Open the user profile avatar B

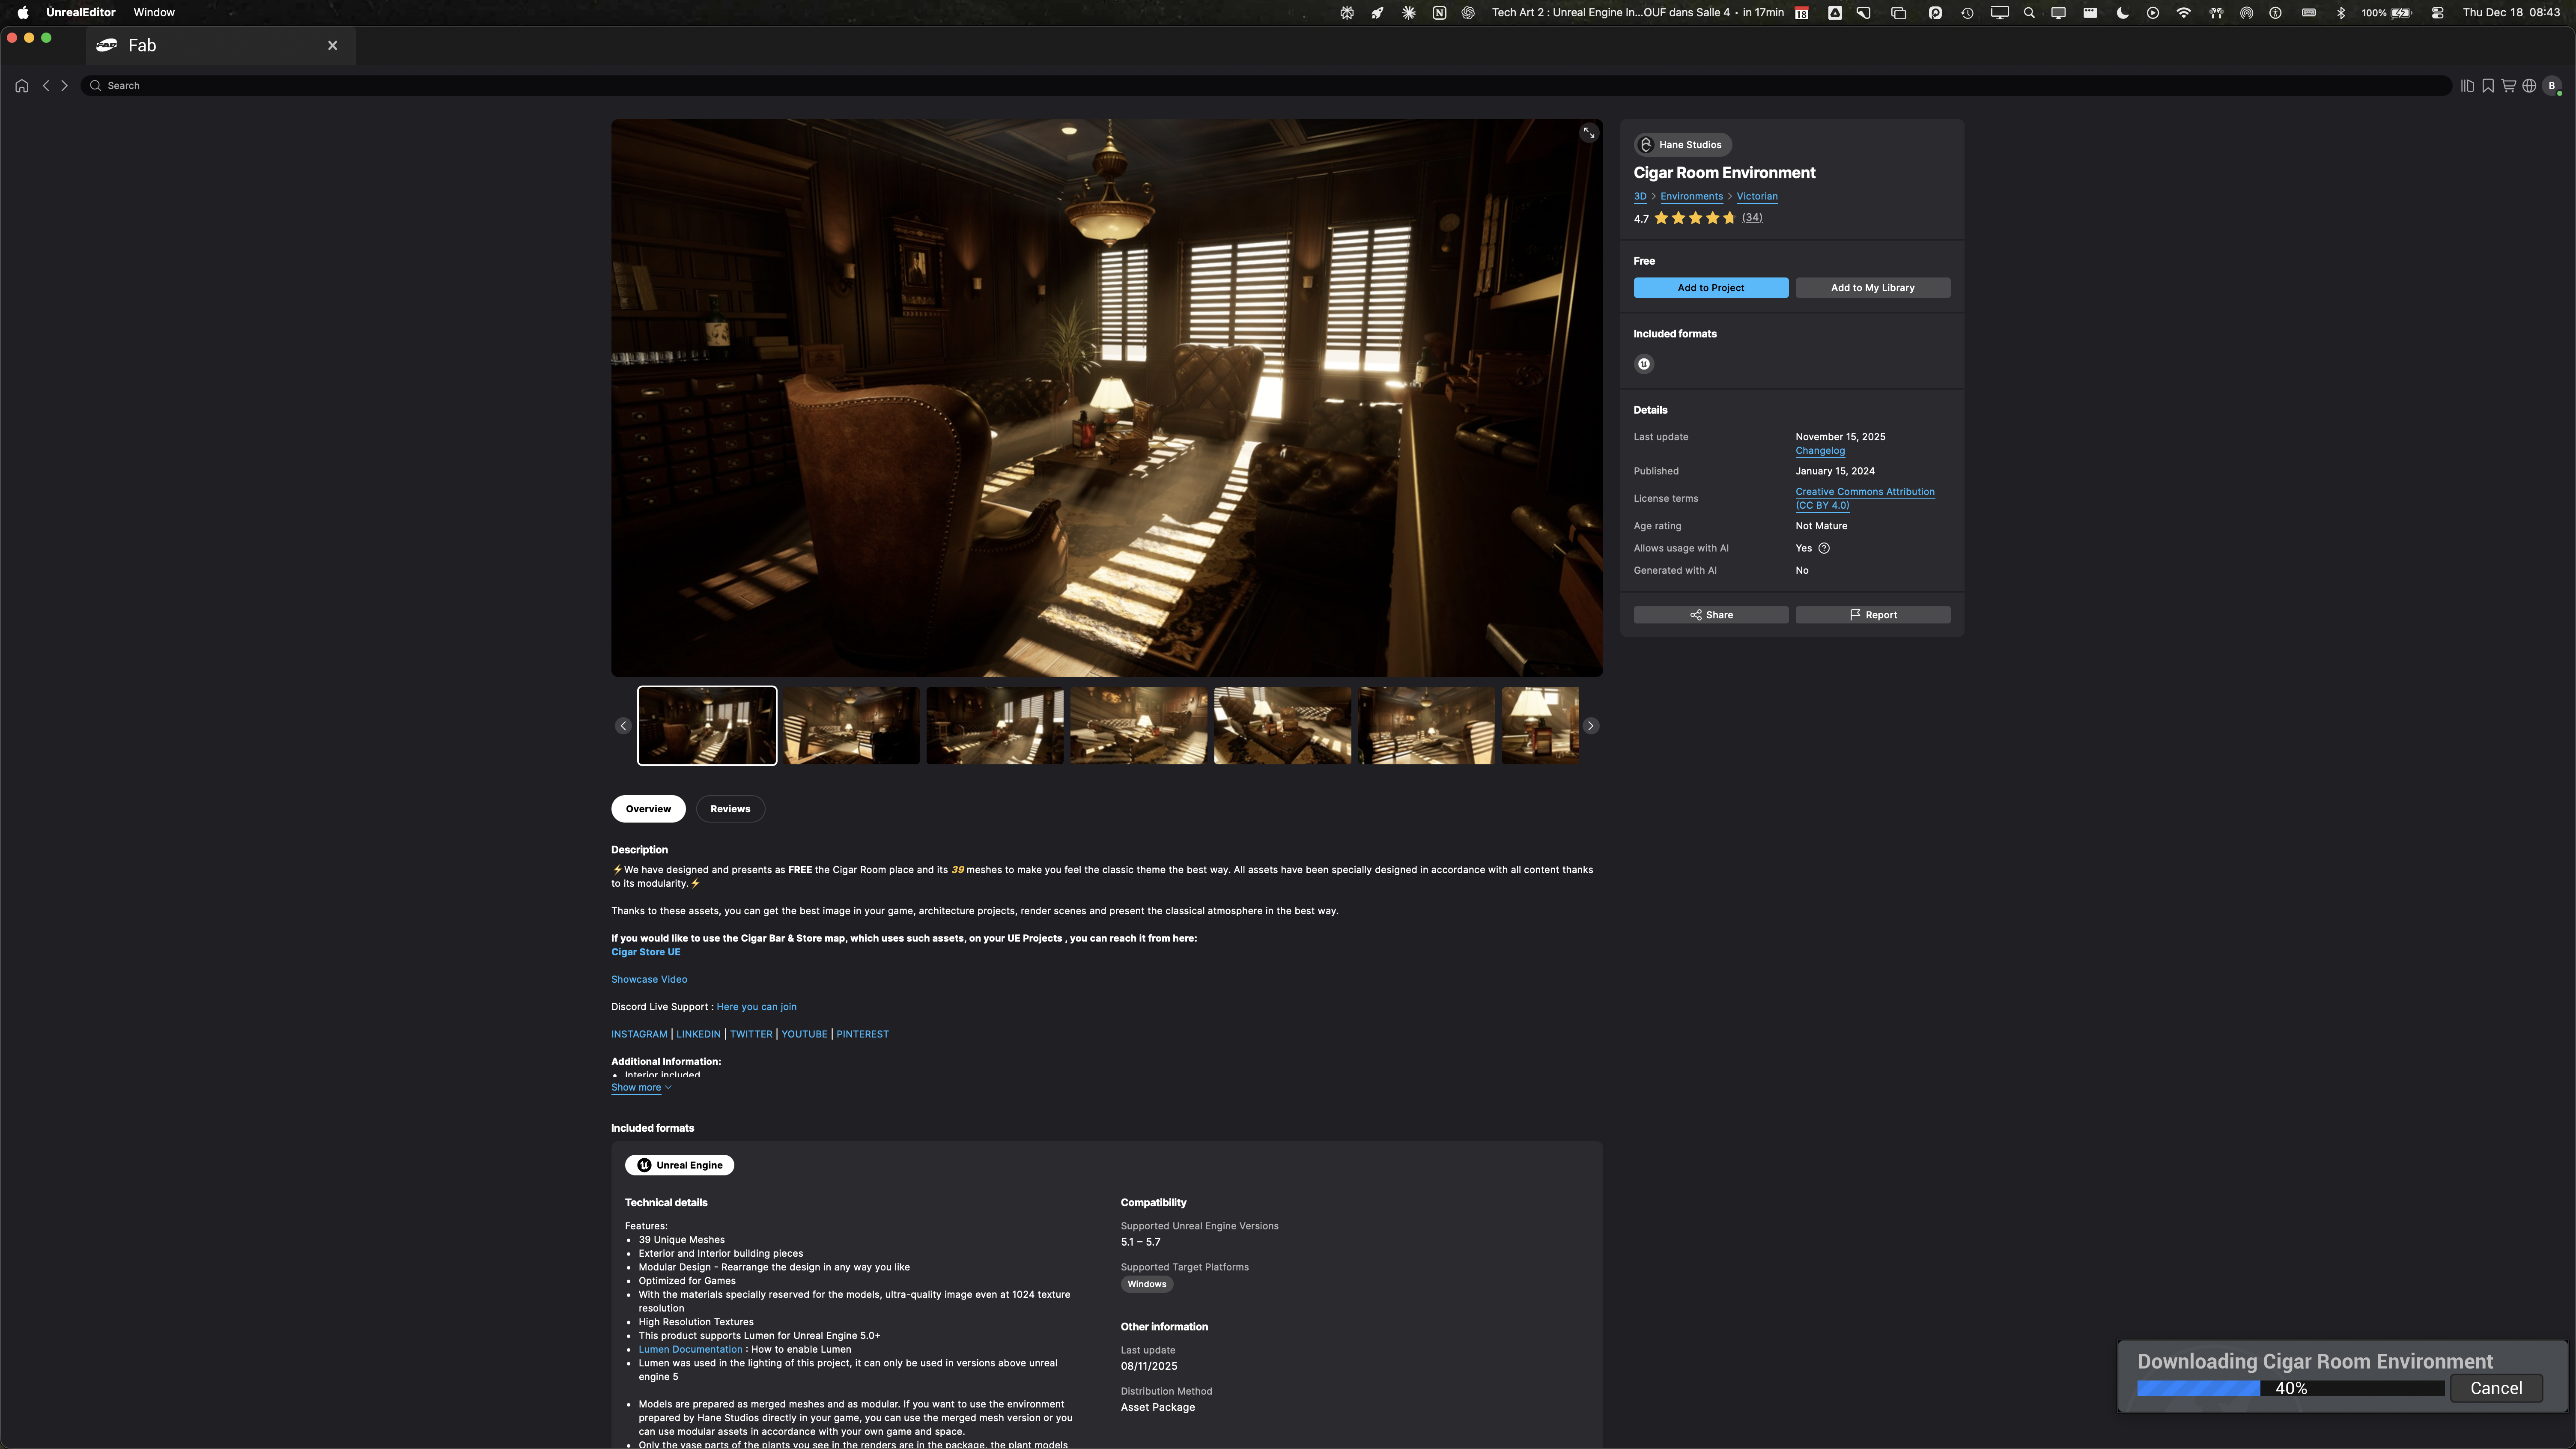(2552, 86)
